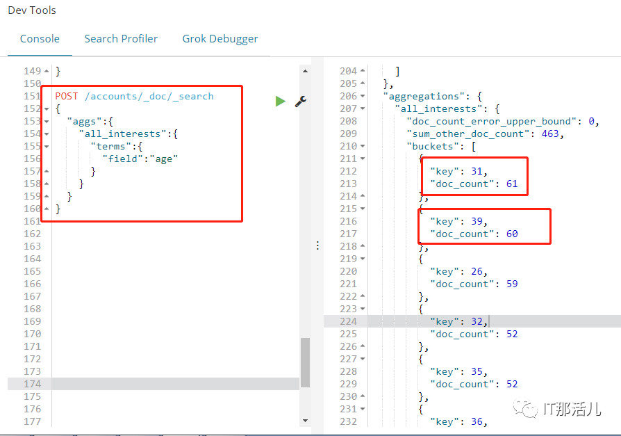Collapse the aggs block at line 153
This screenshot has height=436, width=621.
point(47,122)
